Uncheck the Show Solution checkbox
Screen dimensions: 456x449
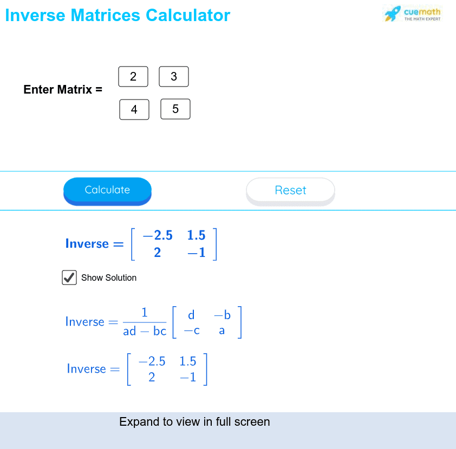pos(69,278)
